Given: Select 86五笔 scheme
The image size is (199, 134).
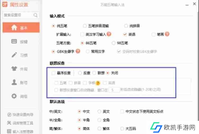Looking at the screenshot, I should [x=82, y=43].
